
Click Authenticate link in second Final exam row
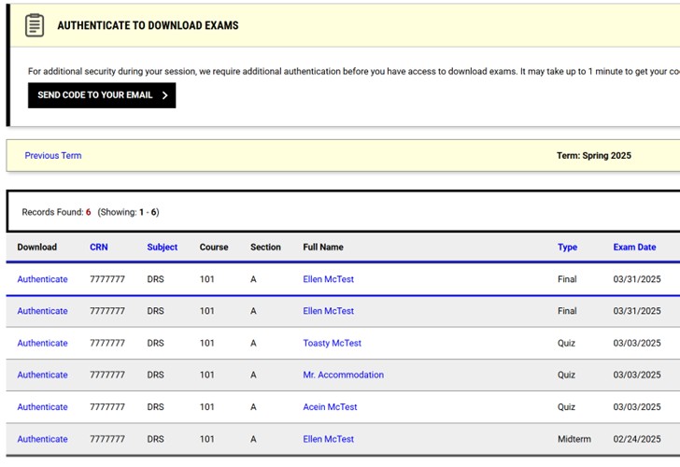click(43, 311)
